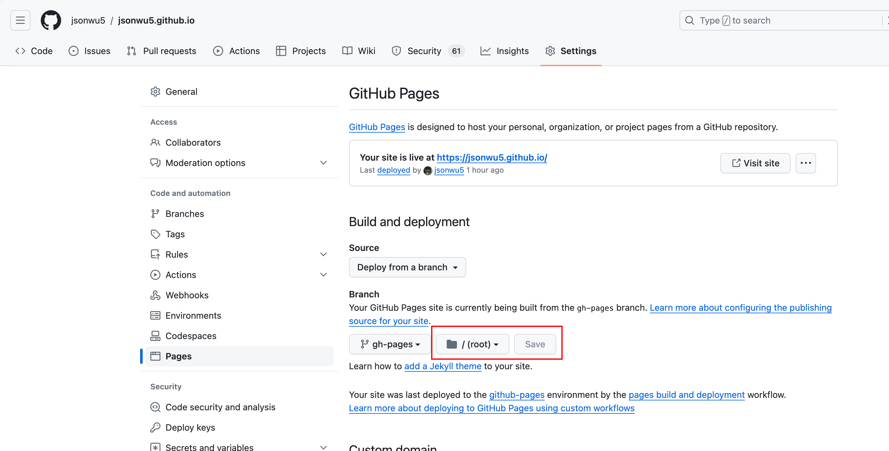Open Webhooks in the settings sidebar
Image resolution: width=889 pixels, height=451 pixels.
(187, 295)
